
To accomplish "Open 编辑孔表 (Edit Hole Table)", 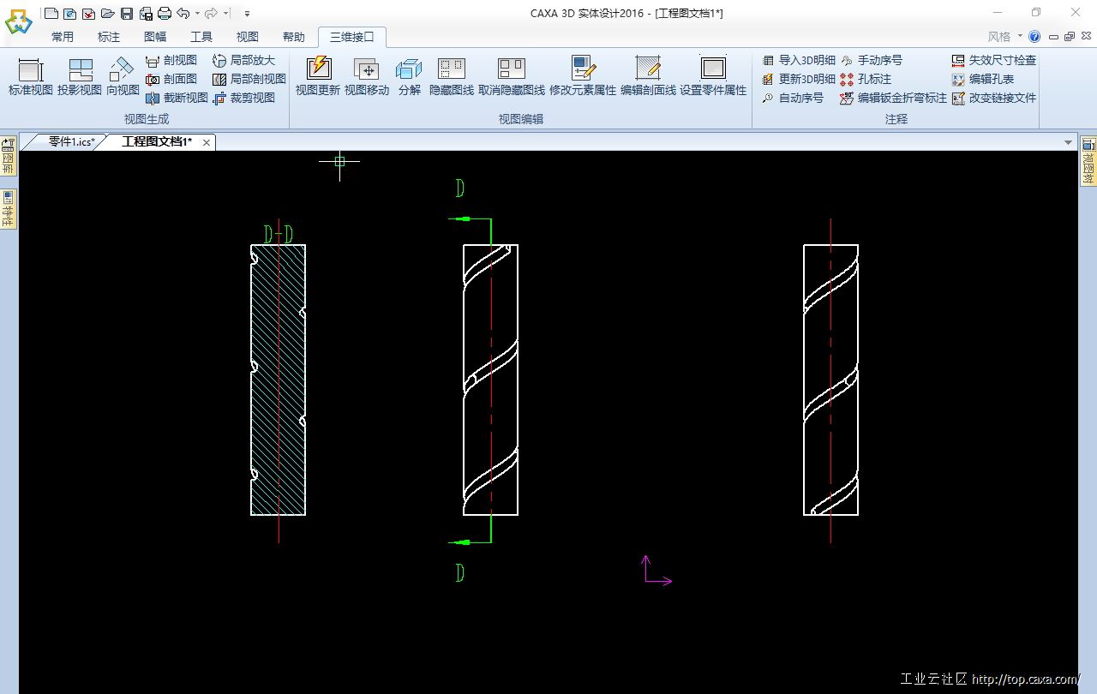I will point(983,79).
